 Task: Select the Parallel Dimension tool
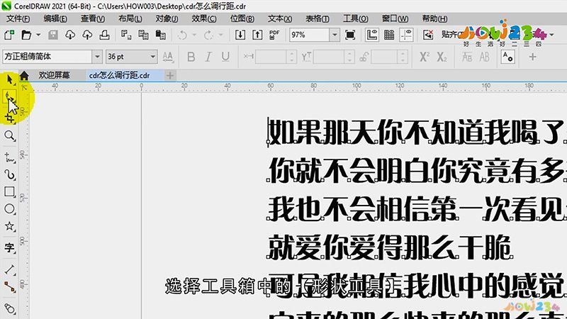[9, 269]
